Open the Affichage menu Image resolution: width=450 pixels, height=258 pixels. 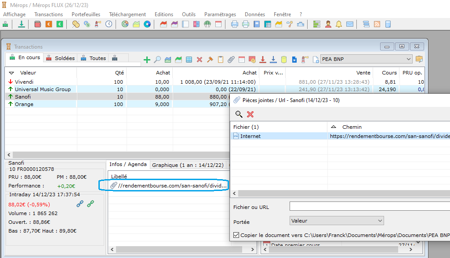[x=15, y=14]
